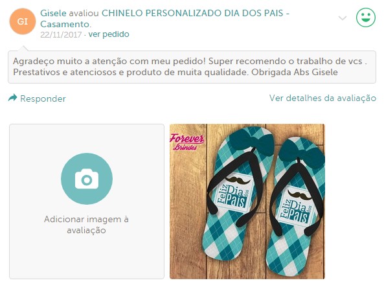Click the orange GI user avatar

pos(23,21)
